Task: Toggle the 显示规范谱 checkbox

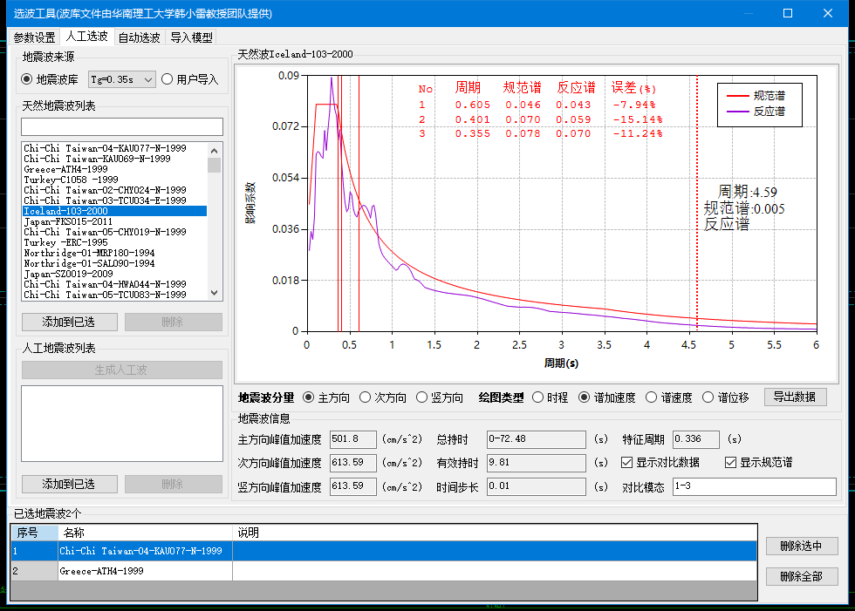Action: (731, 463)
